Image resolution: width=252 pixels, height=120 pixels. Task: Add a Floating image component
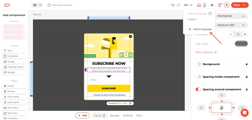click(14, 67)
